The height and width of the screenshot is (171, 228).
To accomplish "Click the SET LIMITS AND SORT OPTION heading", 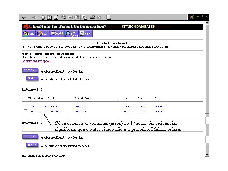I will (x=43, y=156).
